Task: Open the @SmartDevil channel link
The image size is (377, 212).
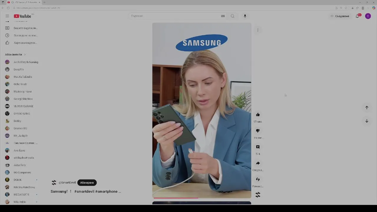Action: click(x=67, y=183)
